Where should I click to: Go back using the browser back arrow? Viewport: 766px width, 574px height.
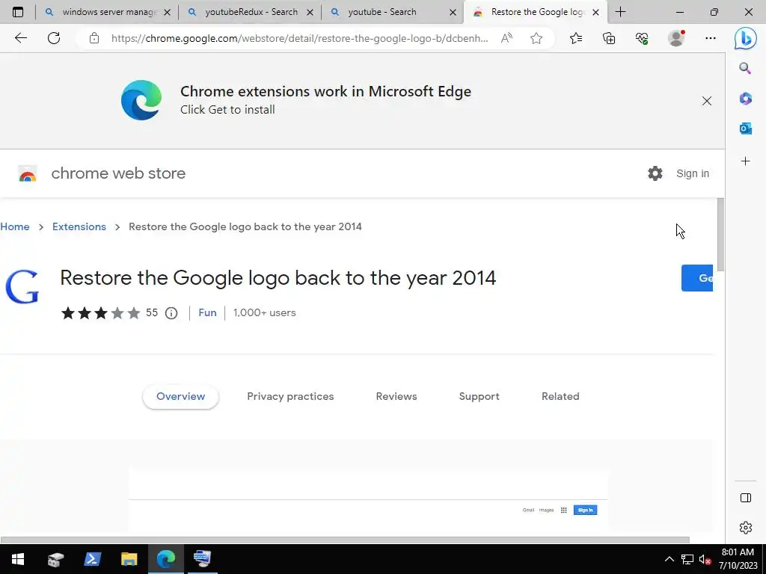click(20, 38)
